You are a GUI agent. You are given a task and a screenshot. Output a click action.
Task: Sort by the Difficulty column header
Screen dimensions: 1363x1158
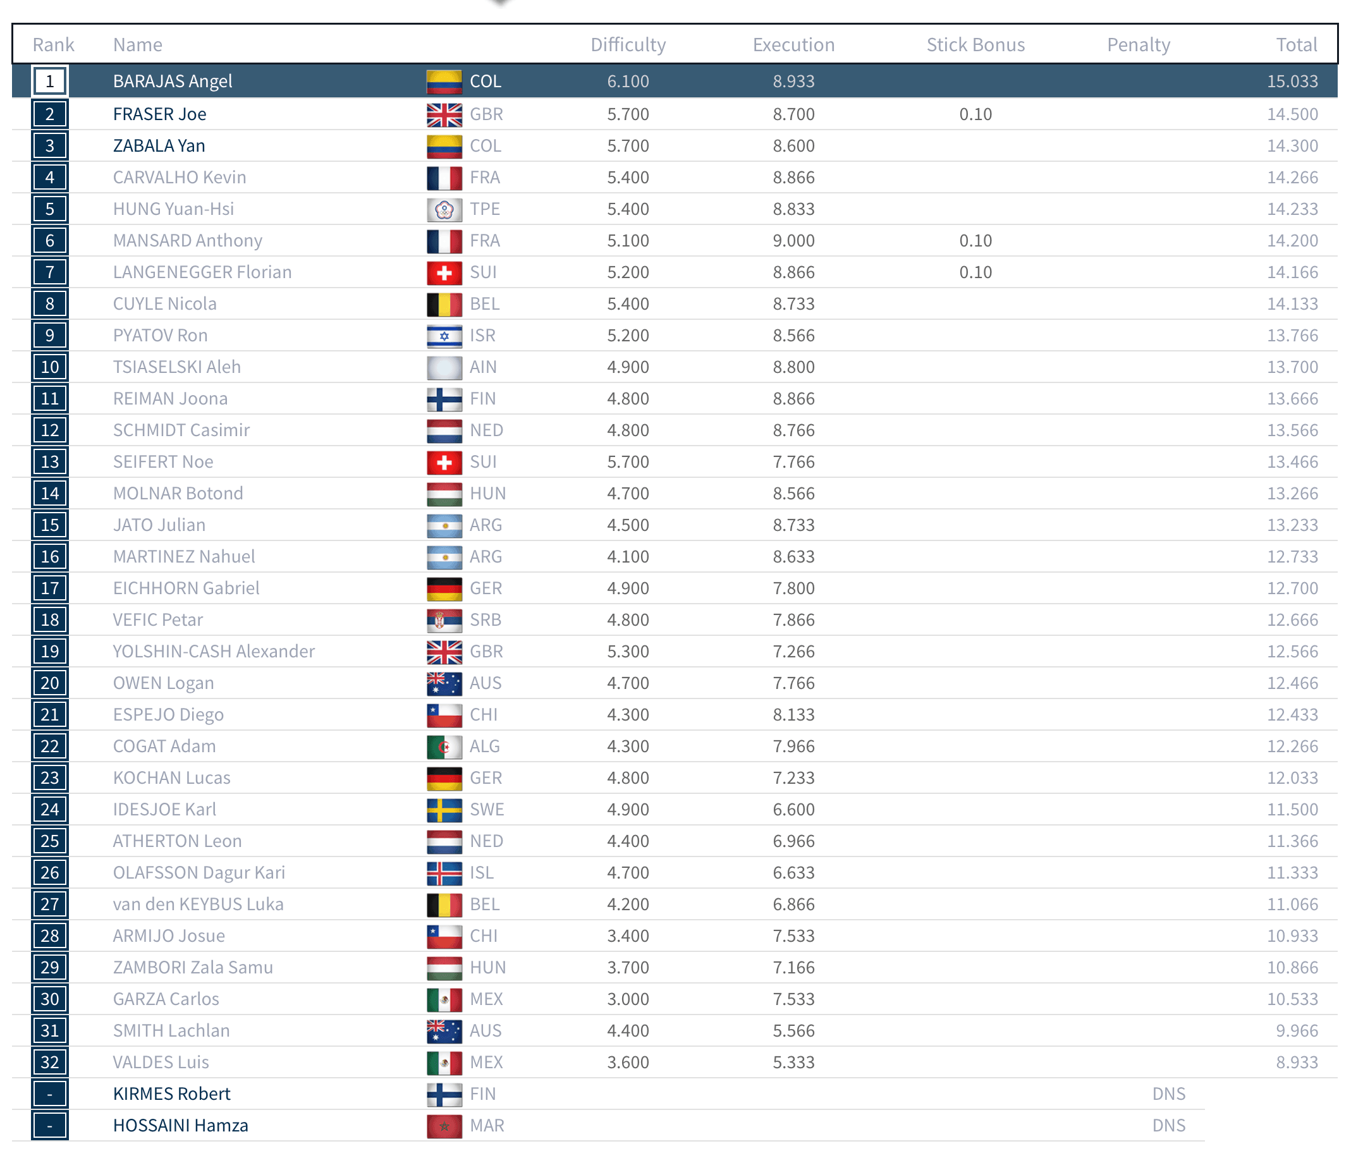(x=628, y=45)
